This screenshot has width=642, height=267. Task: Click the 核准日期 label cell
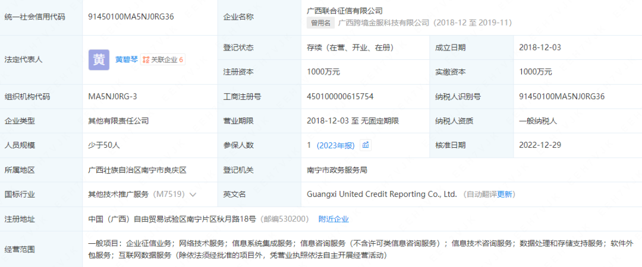point(471,145)
